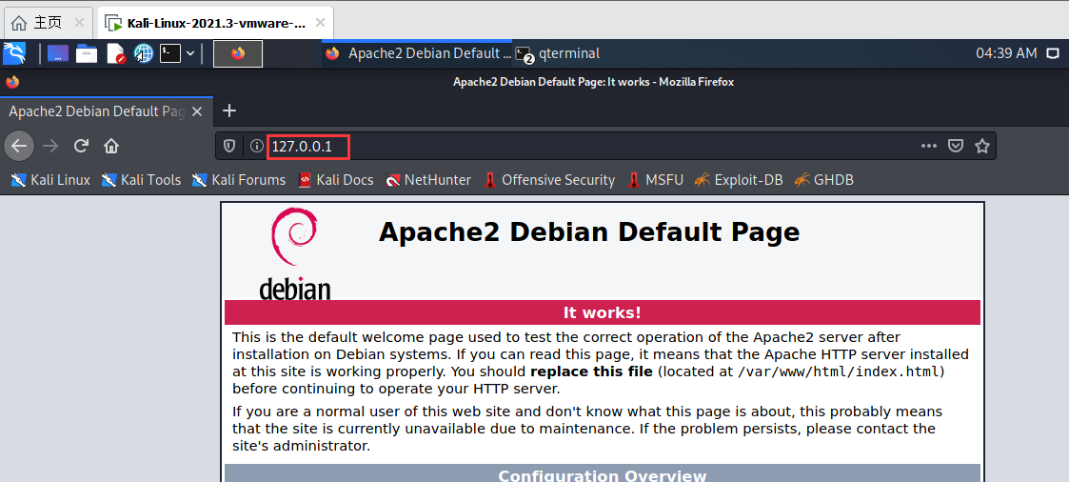Screen dimensions: 1069x482
Task: Launch the web browser globe icon
Action: [143, 53]
